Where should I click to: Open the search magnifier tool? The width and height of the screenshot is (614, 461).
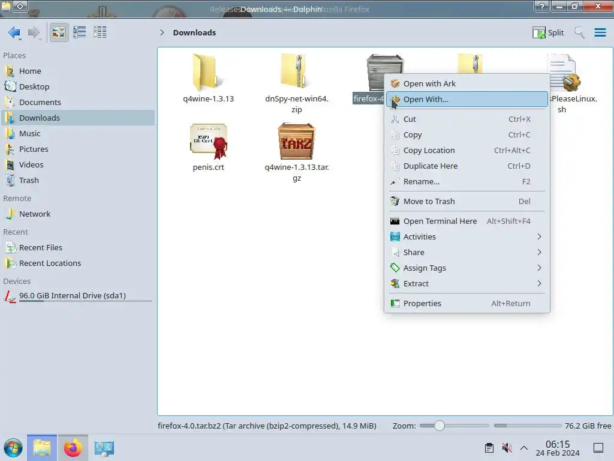coord(579,32)
